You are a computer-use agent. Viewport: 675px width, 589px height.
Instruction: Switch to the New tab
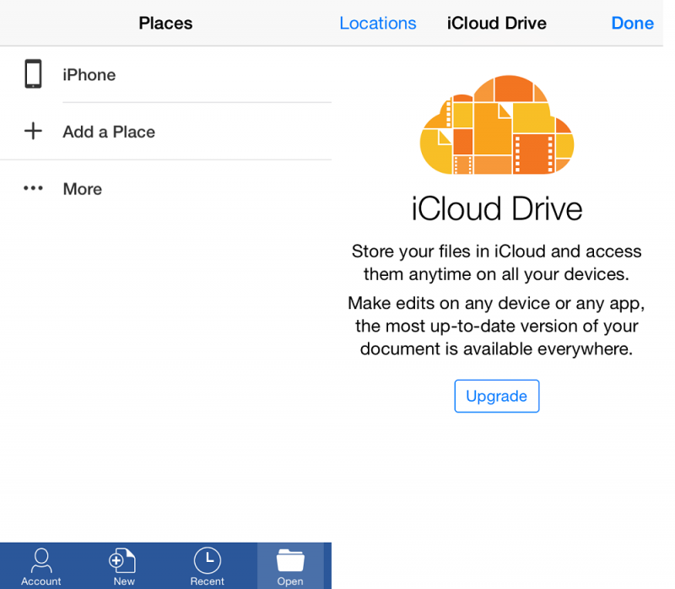click(x=122, y=565)
